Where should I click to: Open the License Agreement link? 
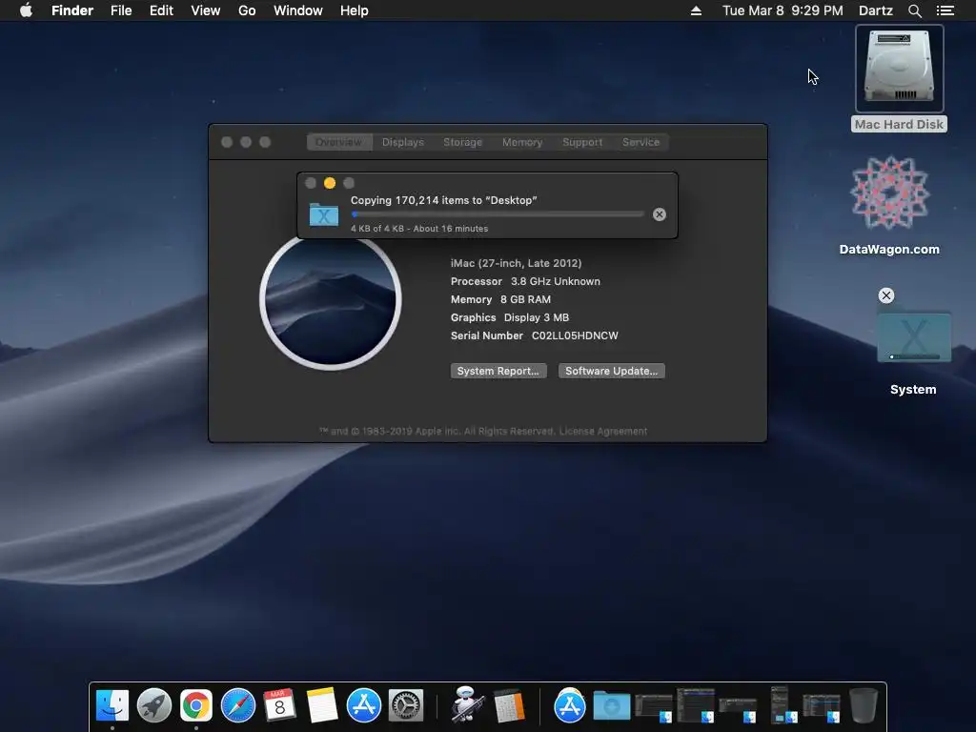coord(602,432)
